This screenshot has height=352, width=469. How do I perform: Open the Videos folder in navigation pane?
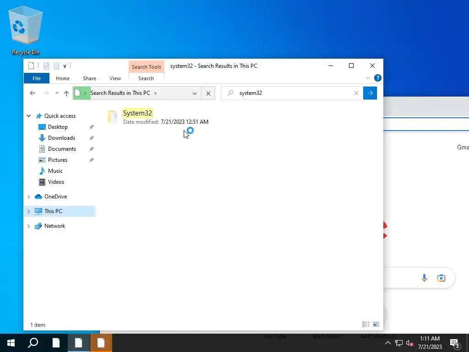pos(56,182)
